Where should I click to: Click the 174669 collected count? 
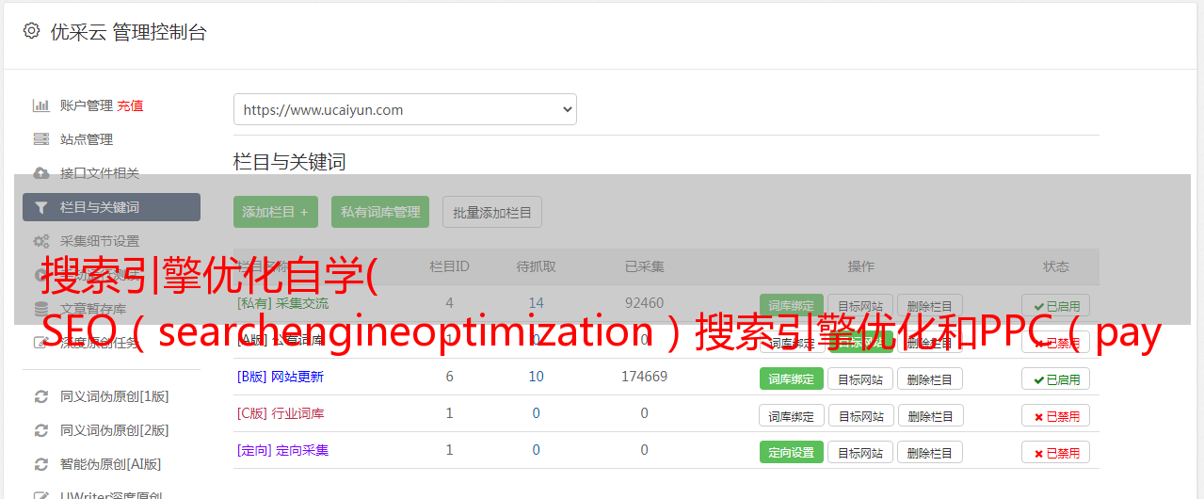click(644, 377)
